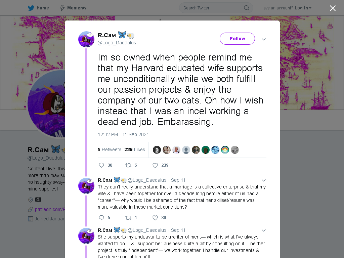Open the Log in dropdown

[303, 8]
